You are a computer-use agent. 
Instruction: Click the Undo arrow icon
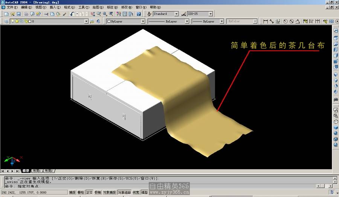point(72,14)
